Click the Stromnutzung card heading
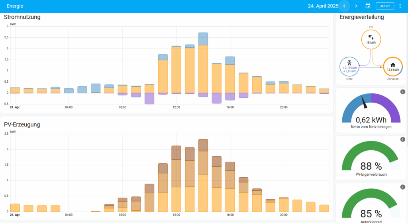The height and width of the screenshot is (223, 408). (x=22, y=17)
